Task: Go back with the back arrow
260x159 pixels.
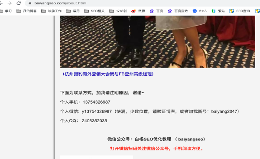Action: point(1,3)
